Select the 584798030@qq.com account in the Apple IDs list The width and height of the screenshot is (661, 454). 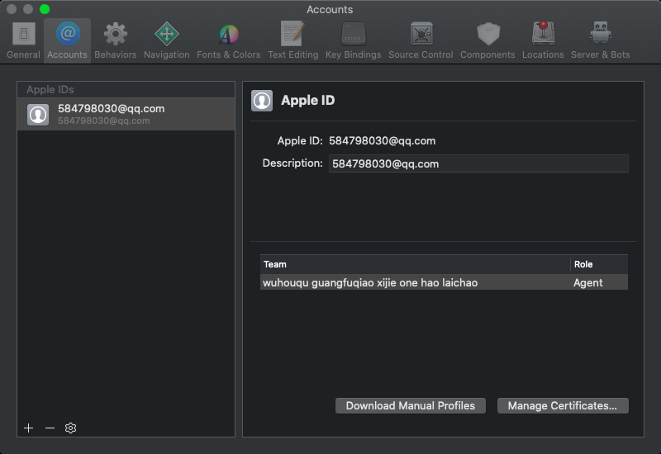126,114
